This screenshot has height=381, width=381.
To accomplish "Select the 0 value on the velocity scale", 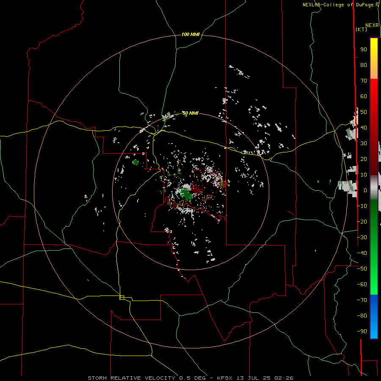I will [x=365, y=190].
